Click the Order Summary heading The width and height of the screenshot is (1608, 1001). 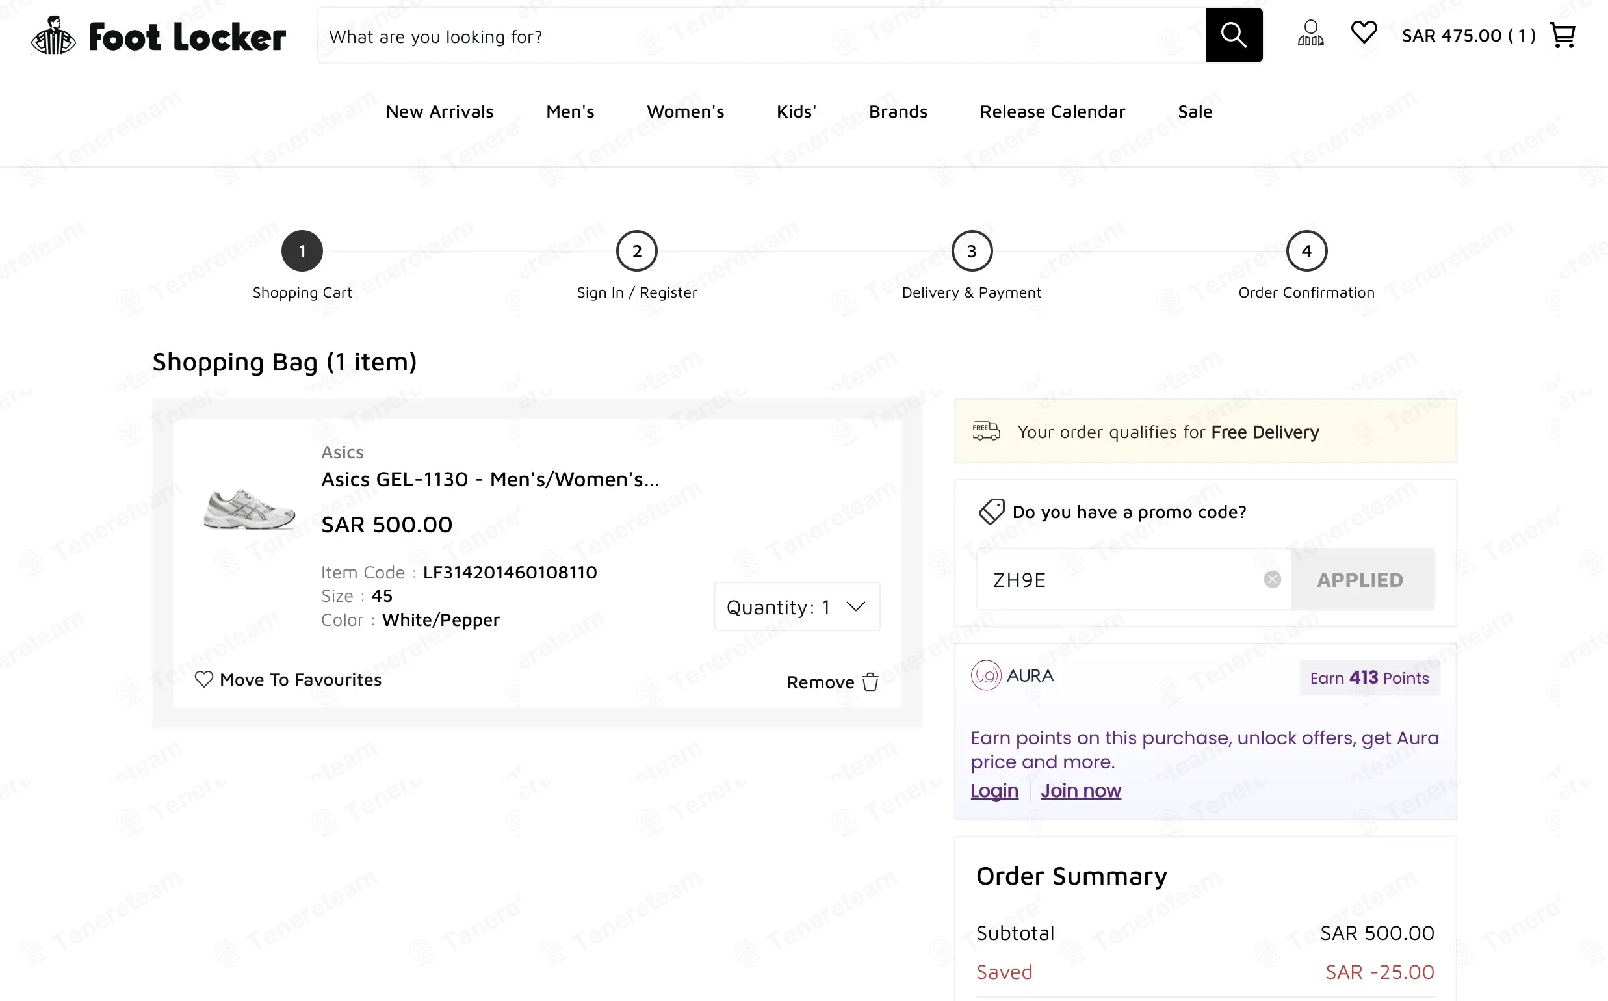(x=1071, y=876)
